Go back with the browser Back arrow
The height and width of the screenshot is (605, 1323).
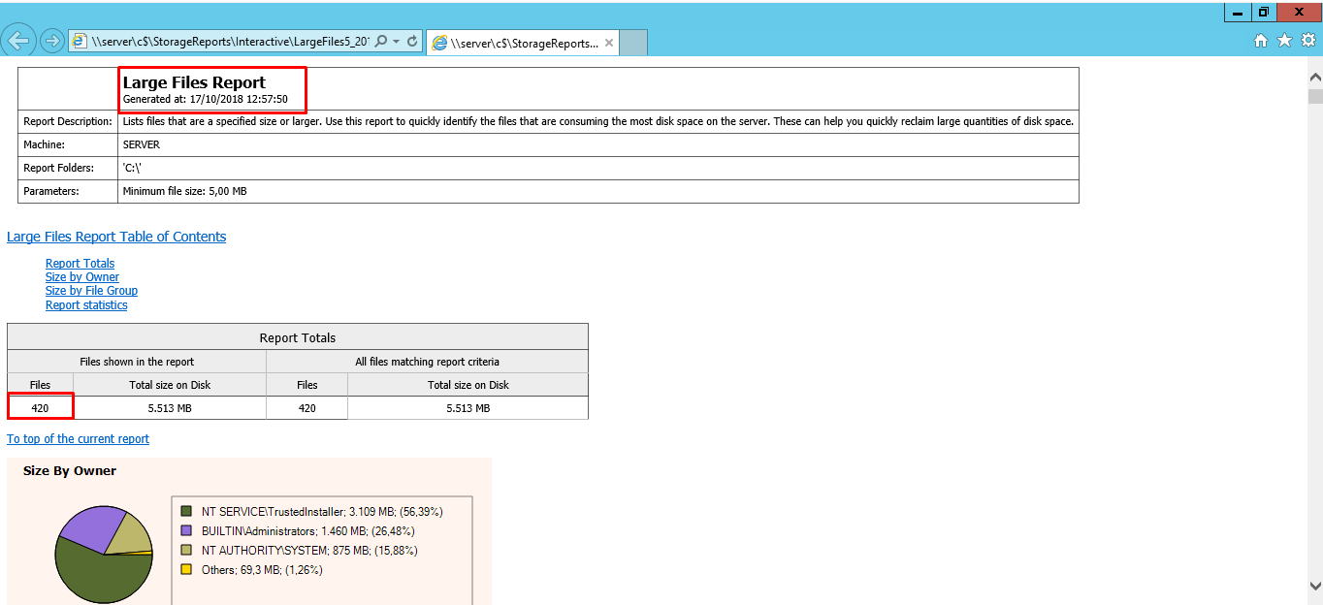click(19, 41)
